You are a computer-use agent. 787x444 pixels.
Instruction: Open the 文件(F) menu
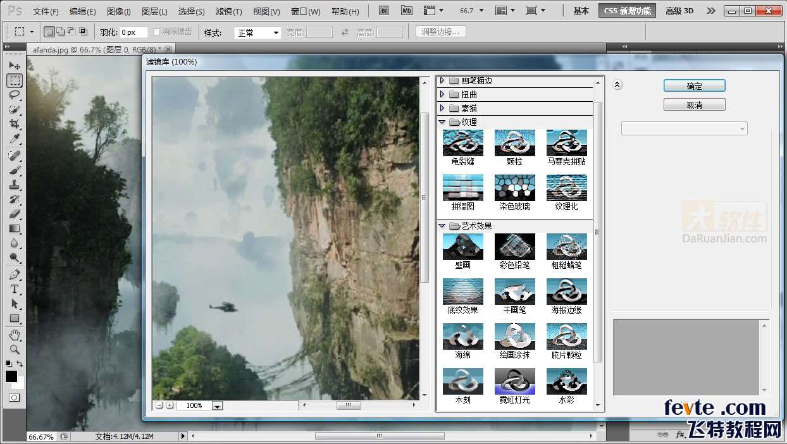tap(46, 11)
